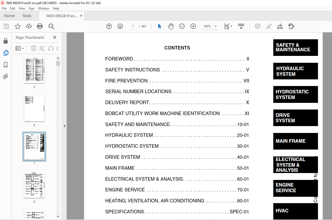Close the 5600 6902819 document tab
This screenshot has height=220, width=332.
pyautogui.click(x=81, y=16)
